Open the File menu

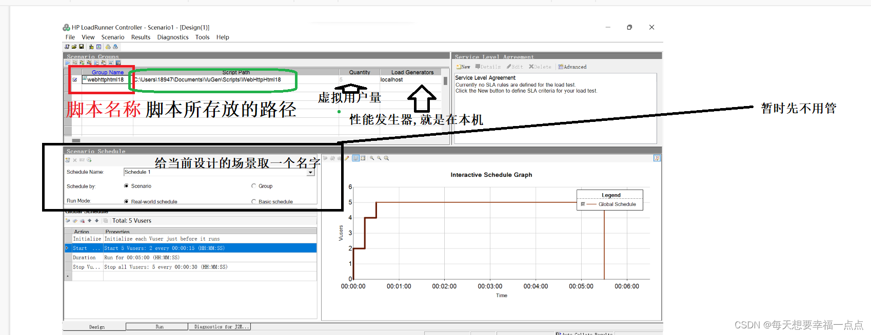[70, 37]
